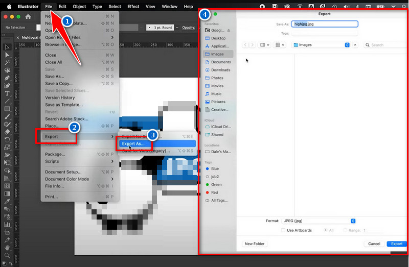Select the Selection tool arrow
The width and height of the screenshot is (409, 267).
point(7,47)
